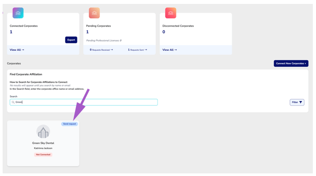Focus the corporate search field
This screenshot has width=316, height=176.
(x=83, y=102)
